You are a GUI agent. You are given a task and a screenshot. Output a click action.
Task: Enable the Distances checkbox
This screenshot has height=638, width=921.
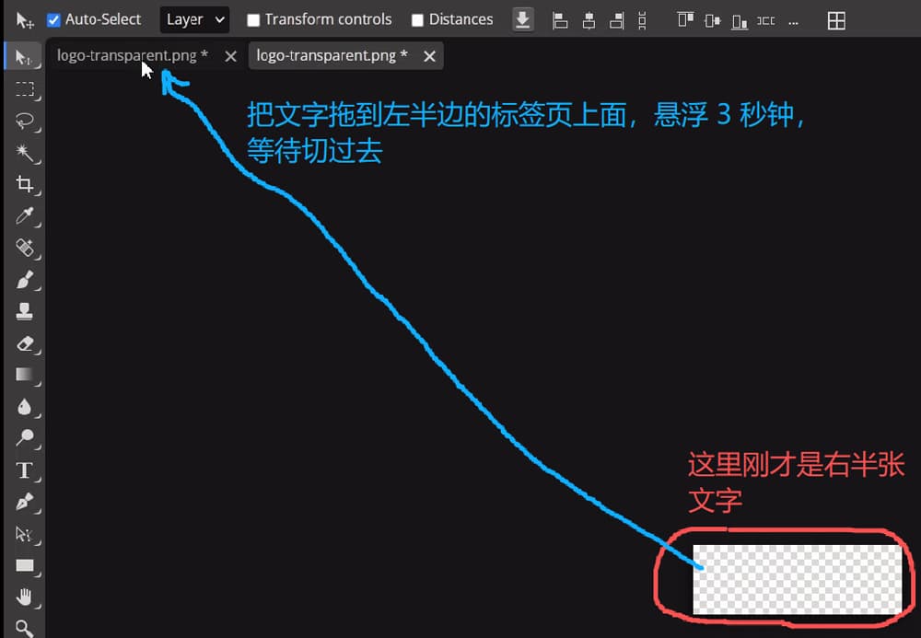417,20
